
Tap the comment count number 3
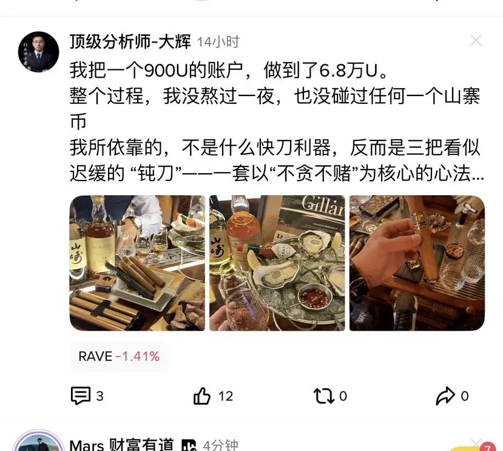click(x=100, y=396)
